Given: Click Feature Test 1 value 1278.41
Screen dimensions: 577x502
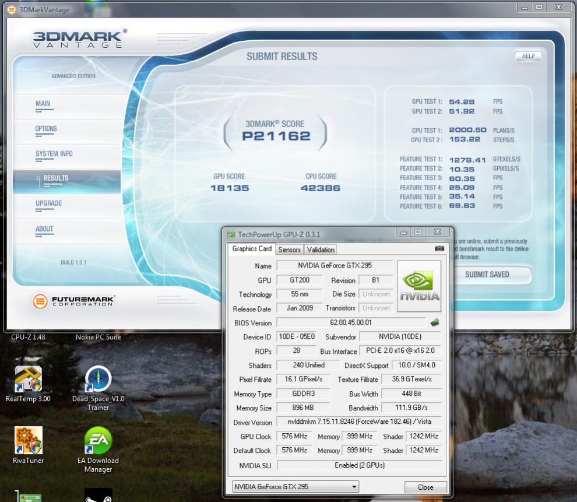Looking at the screenshot, I should pyautogui.click(x=467, y=160).
